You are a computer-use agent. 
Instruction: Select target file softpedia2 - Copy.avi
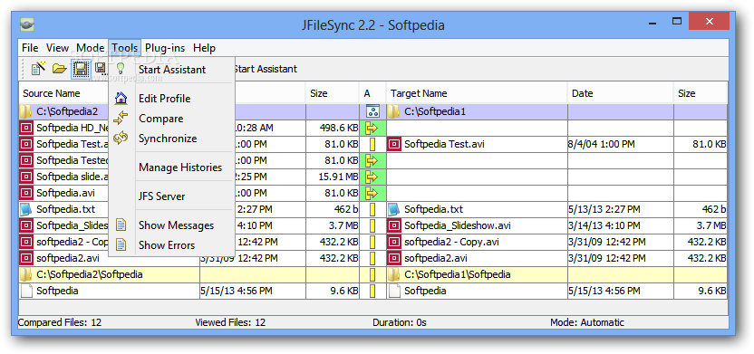point(451,242)
